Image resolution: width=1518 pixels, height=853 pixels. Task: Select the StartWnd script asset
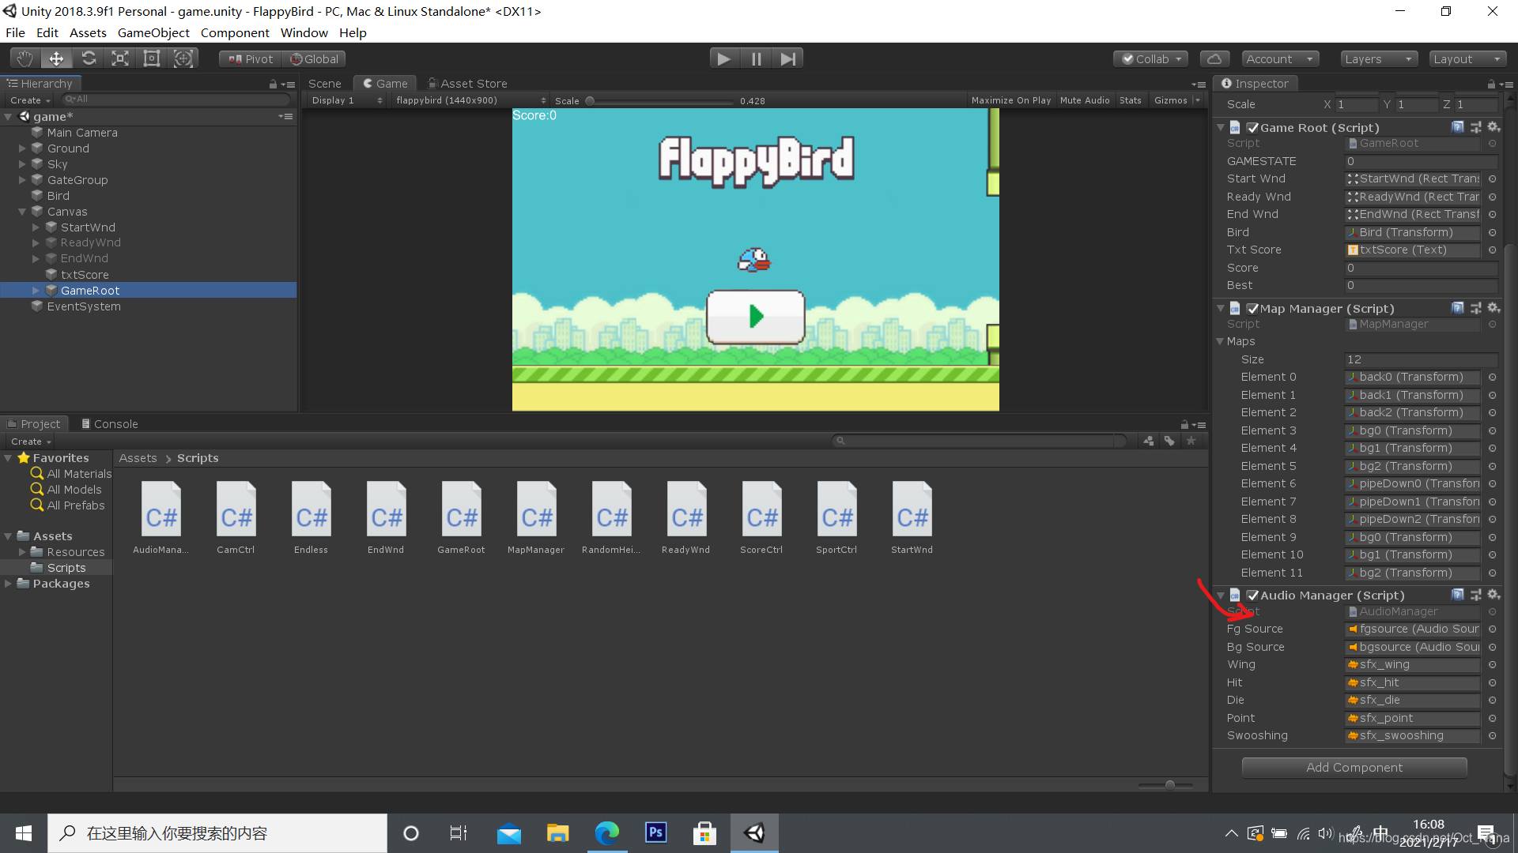(x=912, y=517)
